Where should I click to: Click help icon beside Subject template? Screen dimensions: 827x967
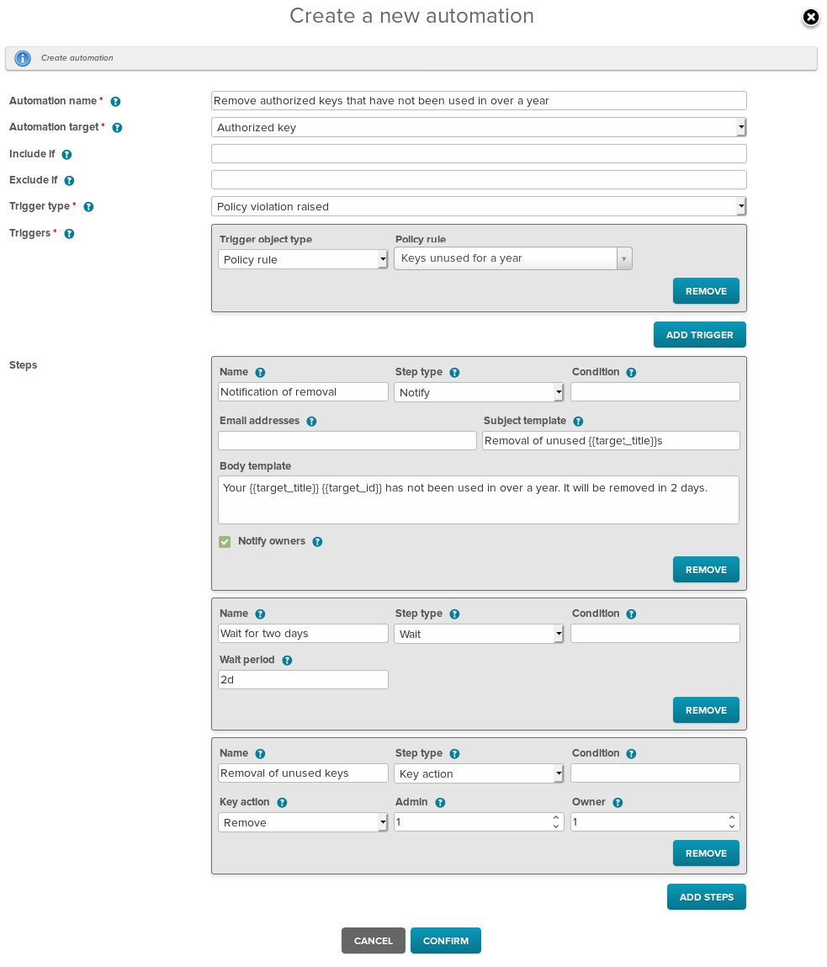pos(578,422)
